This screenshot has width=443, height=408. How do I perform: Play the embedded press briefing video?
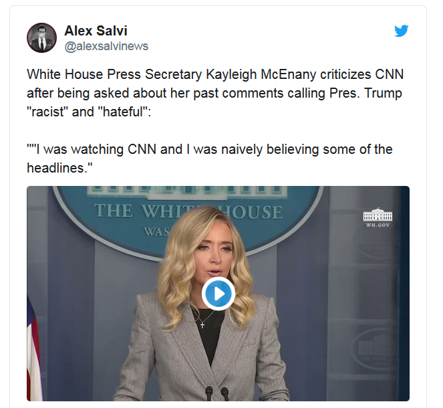tap(218, 294)
